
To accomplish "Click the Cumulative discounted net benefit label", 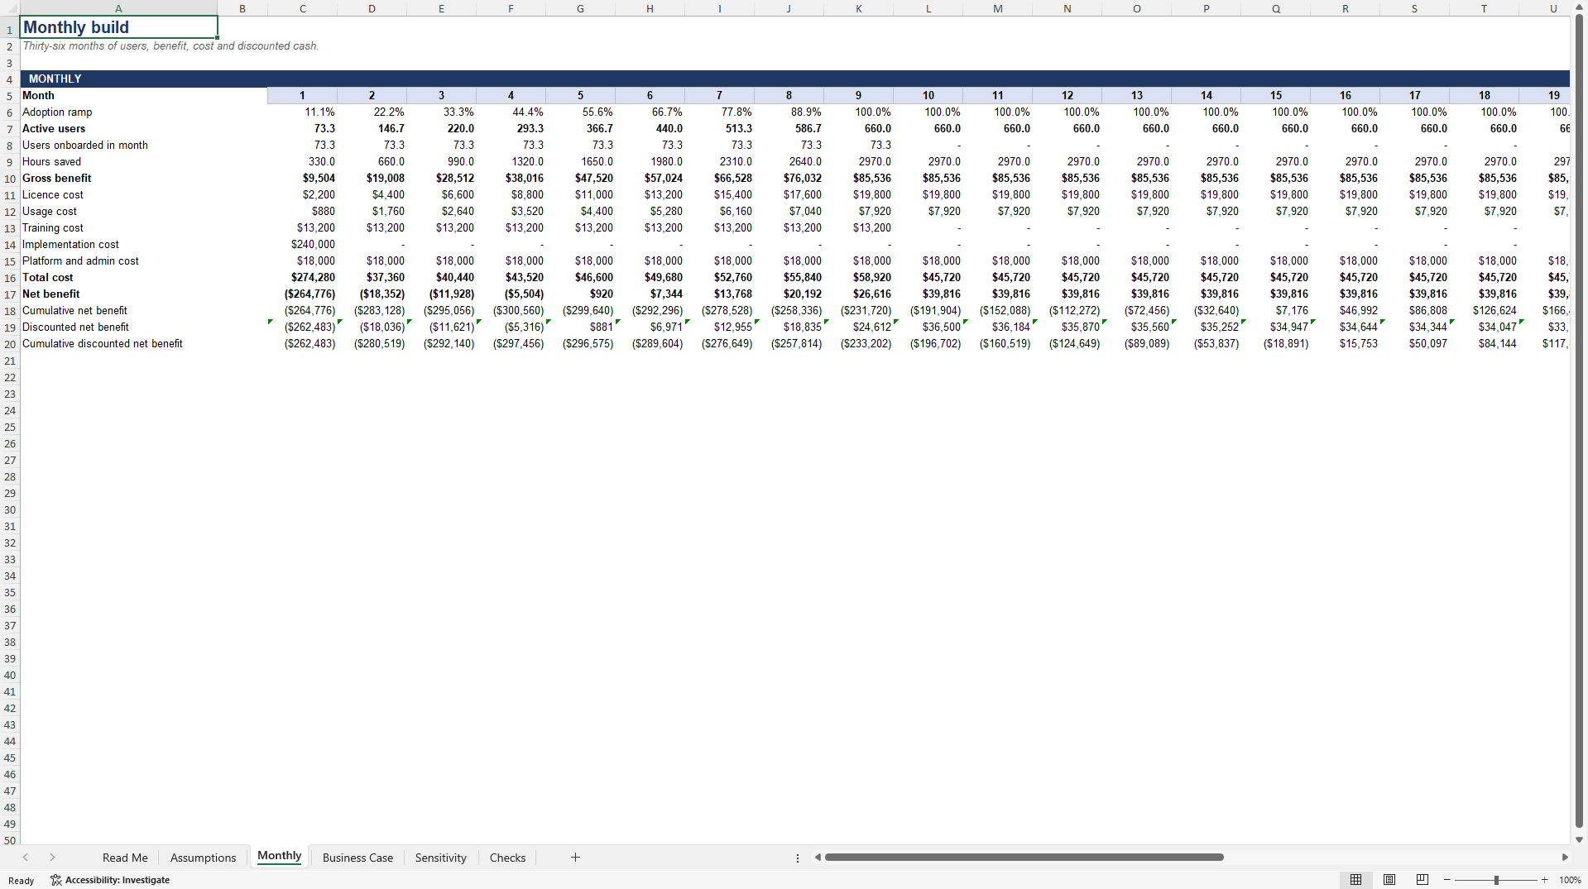I will coord(118,344).
